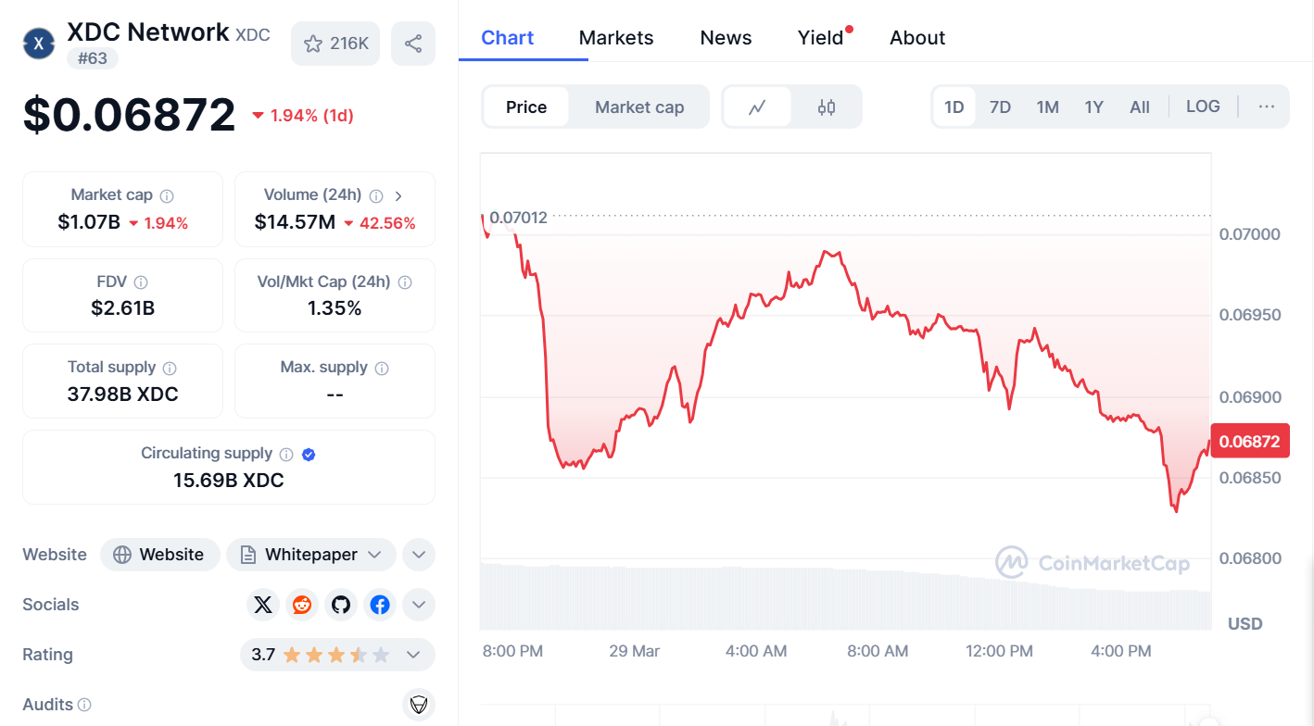The height and width of the screenshot is (726, 1314).
Task: Switch chart to candlestick view
Action: pyautogui.click(x=825, y=106)
